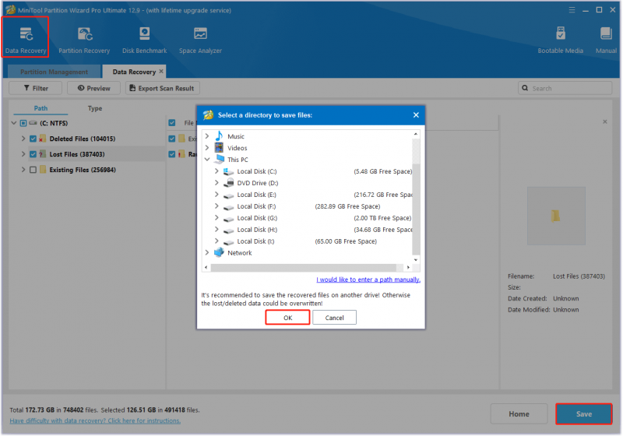This screenshot has width=623, height=436.
Task: Open data recovery instructions link
Action: (95, 420)
